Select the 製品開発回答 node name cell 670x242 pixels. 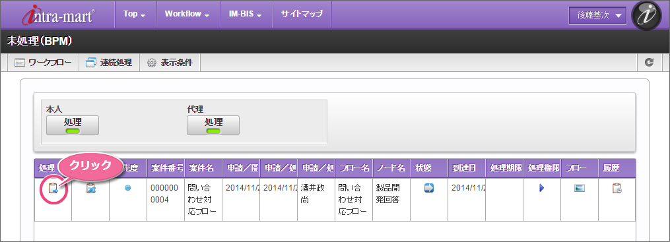tap(391, 199)
